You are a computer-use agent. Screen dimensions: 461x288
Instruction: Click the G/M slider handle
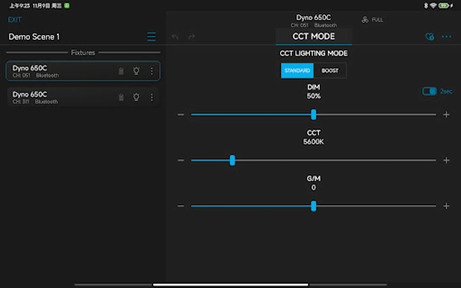pos(313,206)
